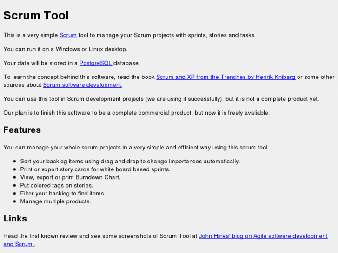Click the 'Manage multiple products' bullet
The image size is (338, 253).
[55, 201]
